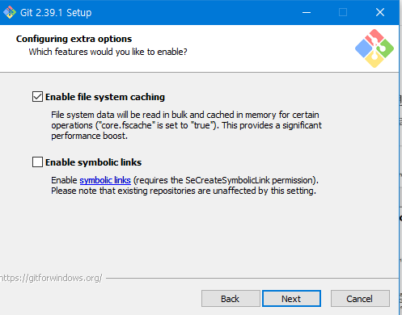
Task: Open the symbolic links hyperlink
Action: (105, 180)
